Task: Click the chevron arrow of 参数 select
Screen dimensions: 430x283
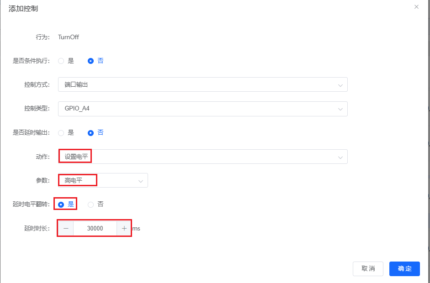Action: (141, 181)
